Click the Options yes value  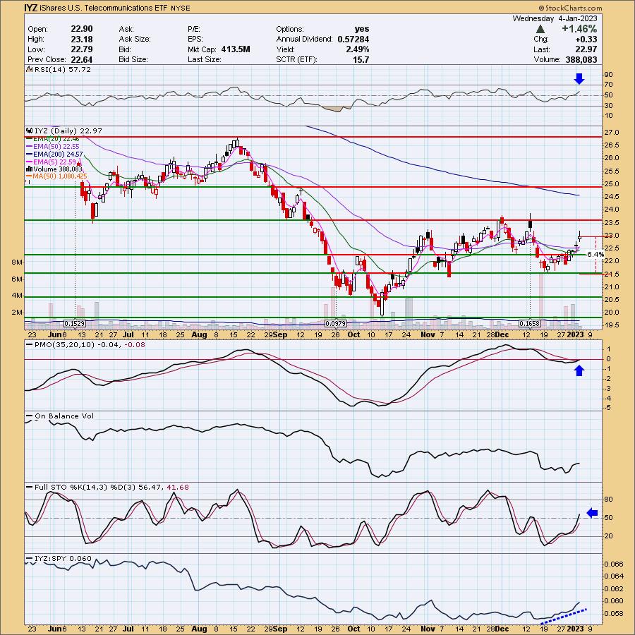362,29
